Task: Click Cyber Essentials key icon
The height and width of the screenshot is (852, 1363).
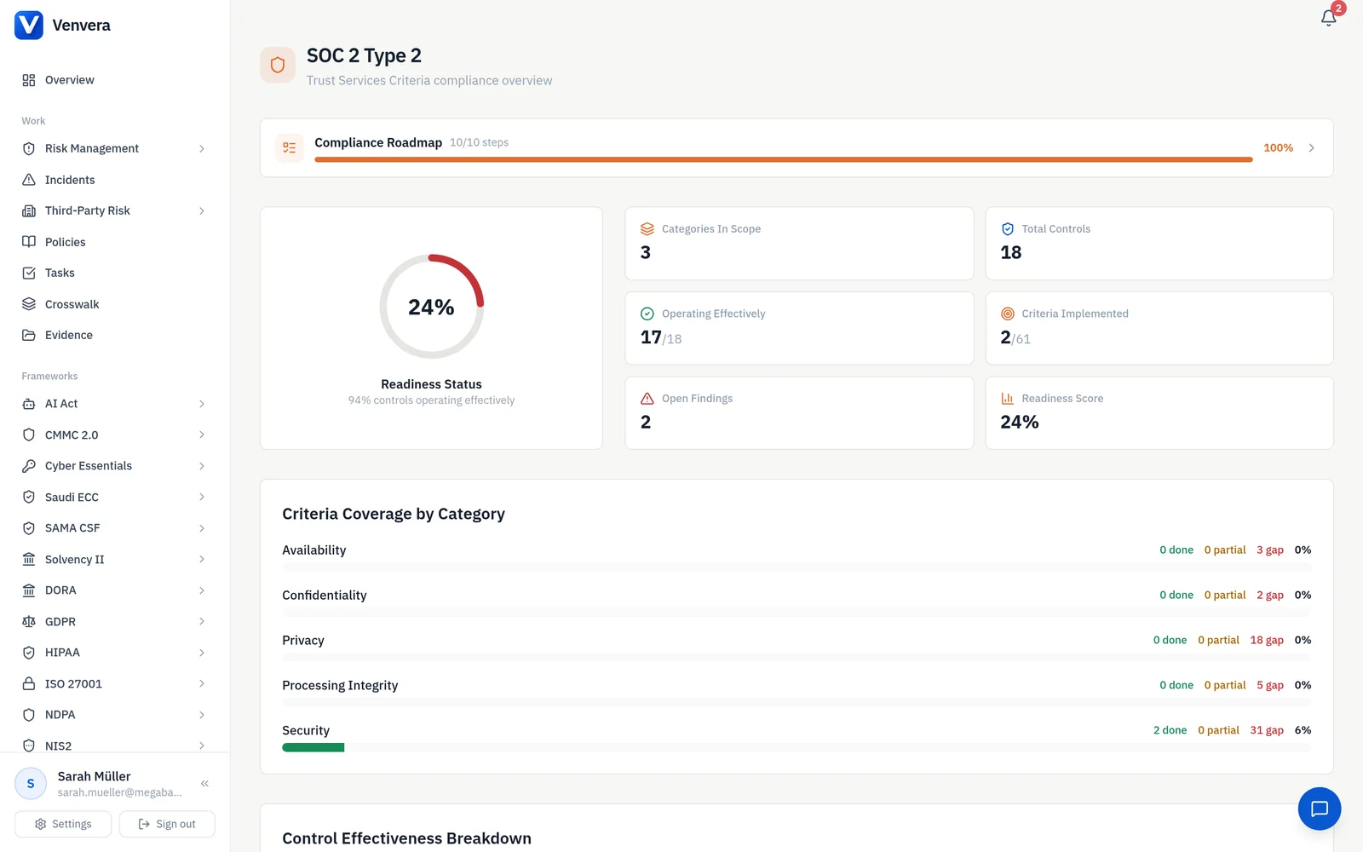Action: pyautogui.click(x=29, y=466)
